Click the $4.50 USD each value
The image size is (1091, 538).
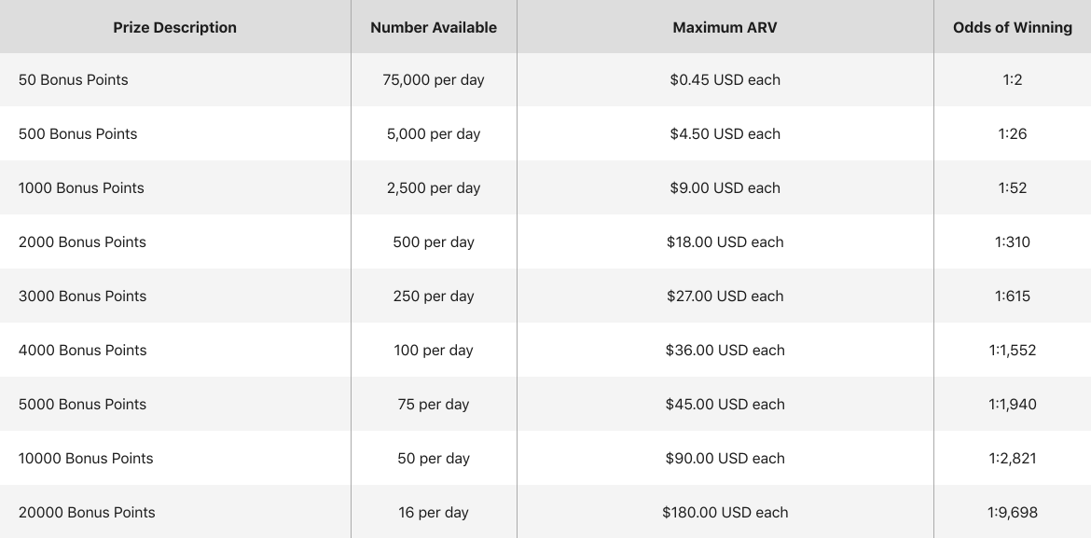(725, 133)
